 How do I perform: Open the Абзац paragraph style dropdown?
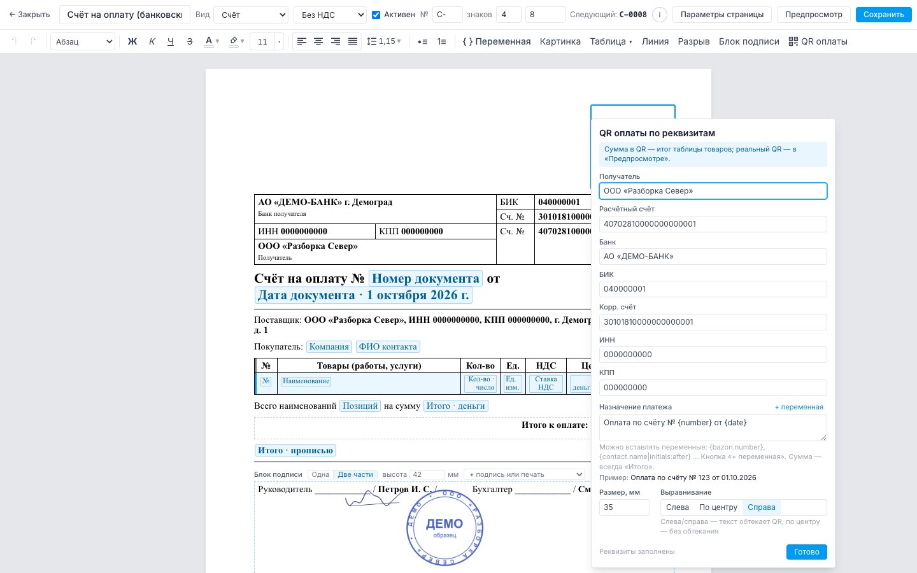click(83, 41)
